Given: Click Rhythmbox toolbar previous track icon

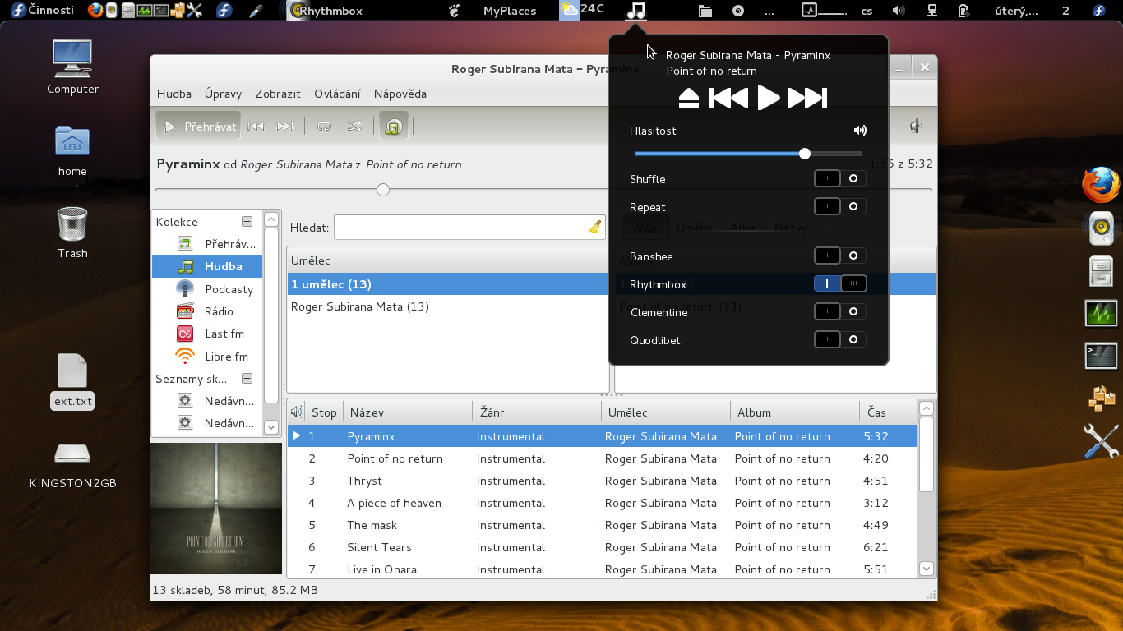Looking at the screenshot, I should click(256, 127).
